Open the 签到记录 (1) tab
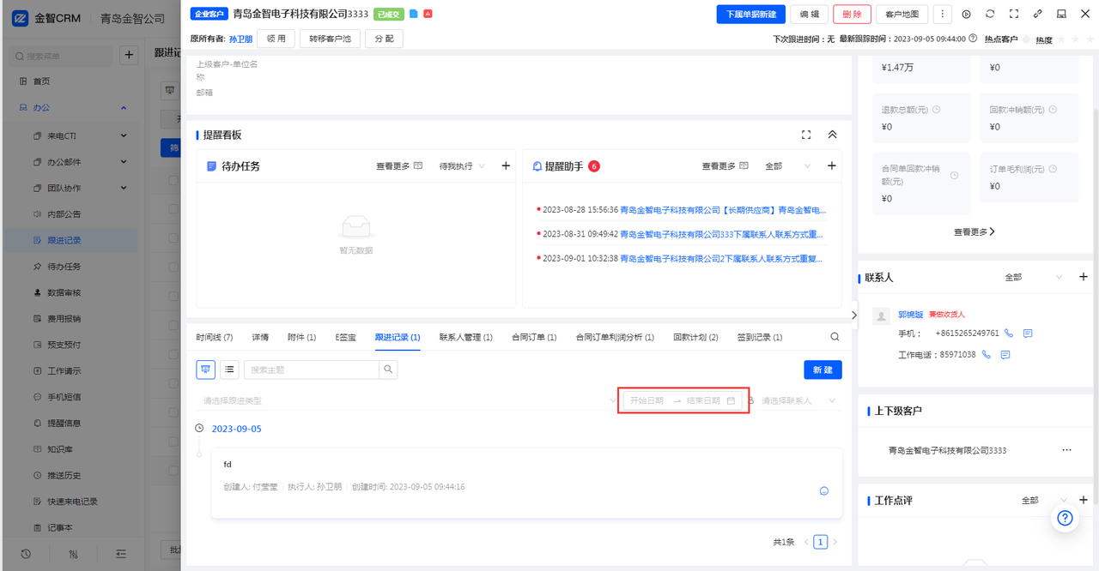Screen dimensions: 1099x571 point(760,338)
